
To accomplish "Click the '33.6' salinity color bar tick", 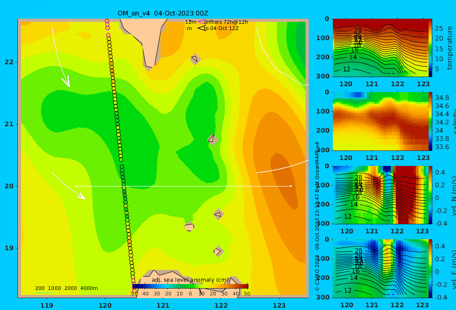I will [x=442, y=147].
